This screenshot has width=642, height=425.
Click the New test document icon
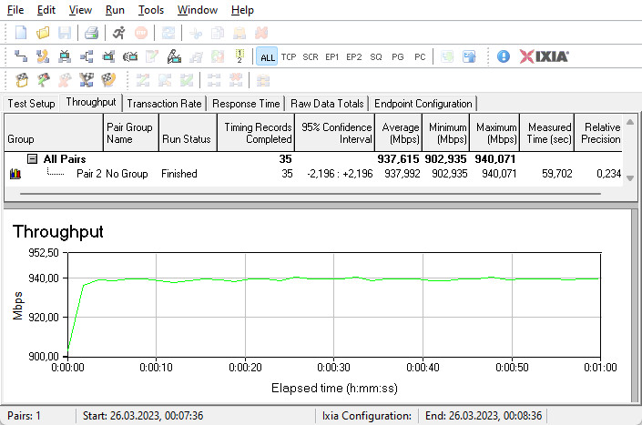pos(21,33)
